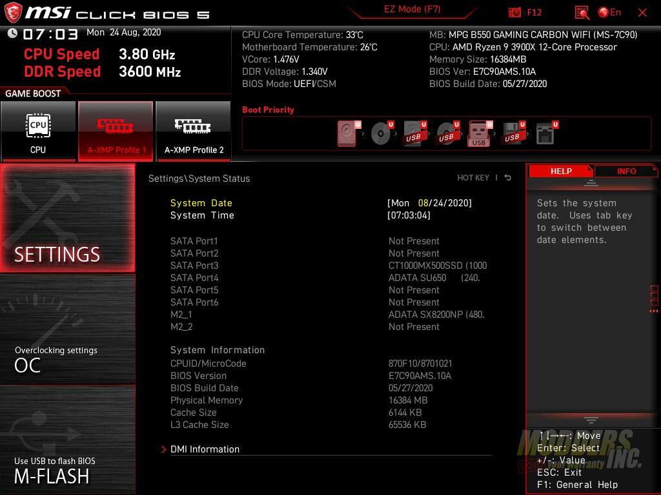Image resolution: width=661 pixels, height=495 pixels.
Task: Click the Motherboard Temperature reading
Action: tap(309, 46)
